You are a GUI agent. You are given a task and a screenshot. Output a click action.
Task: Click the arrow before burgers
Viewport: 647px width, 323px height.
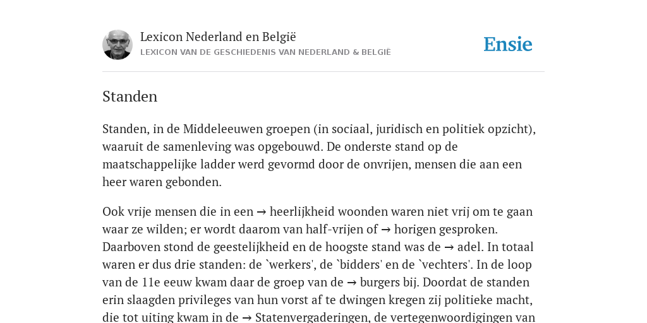coord(351,283)
